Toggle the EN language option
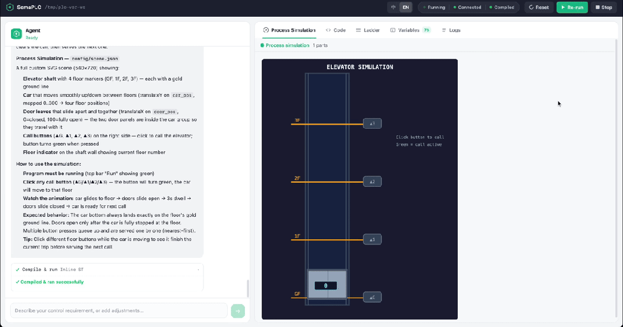Viewport: 623px width, 327px height. pyautogui.click(x=406, y=7)
